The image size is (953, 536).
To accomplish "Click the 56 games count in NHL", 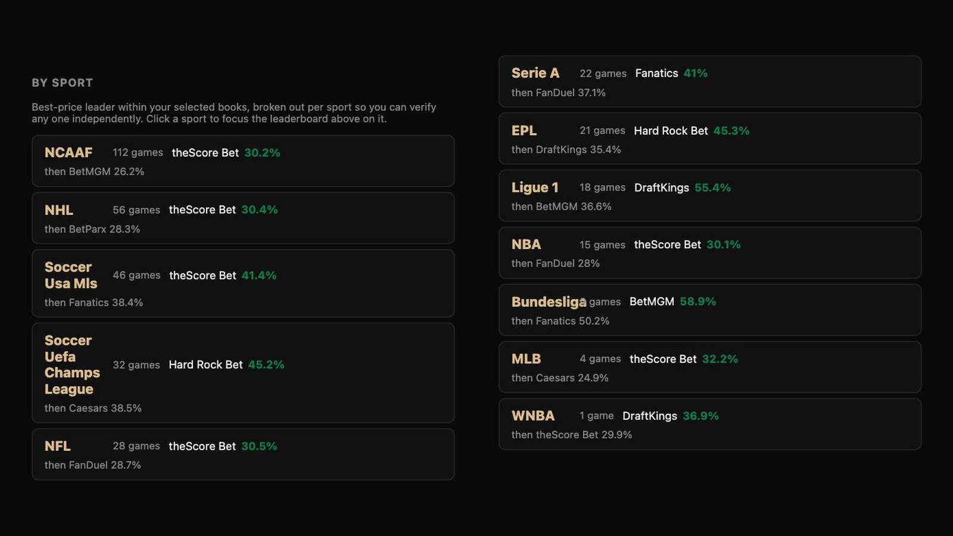I will (x=136, y=210).
